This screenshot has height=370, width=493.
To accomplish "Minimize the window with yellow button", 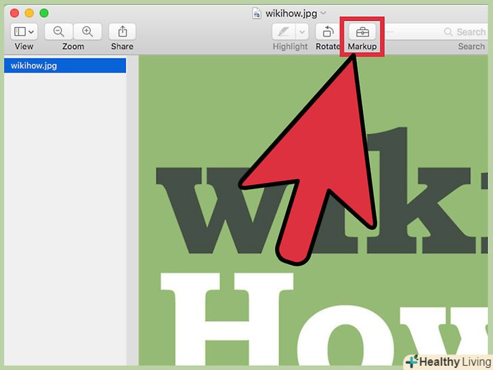I will pyautogui.click(x=29, y=13).
